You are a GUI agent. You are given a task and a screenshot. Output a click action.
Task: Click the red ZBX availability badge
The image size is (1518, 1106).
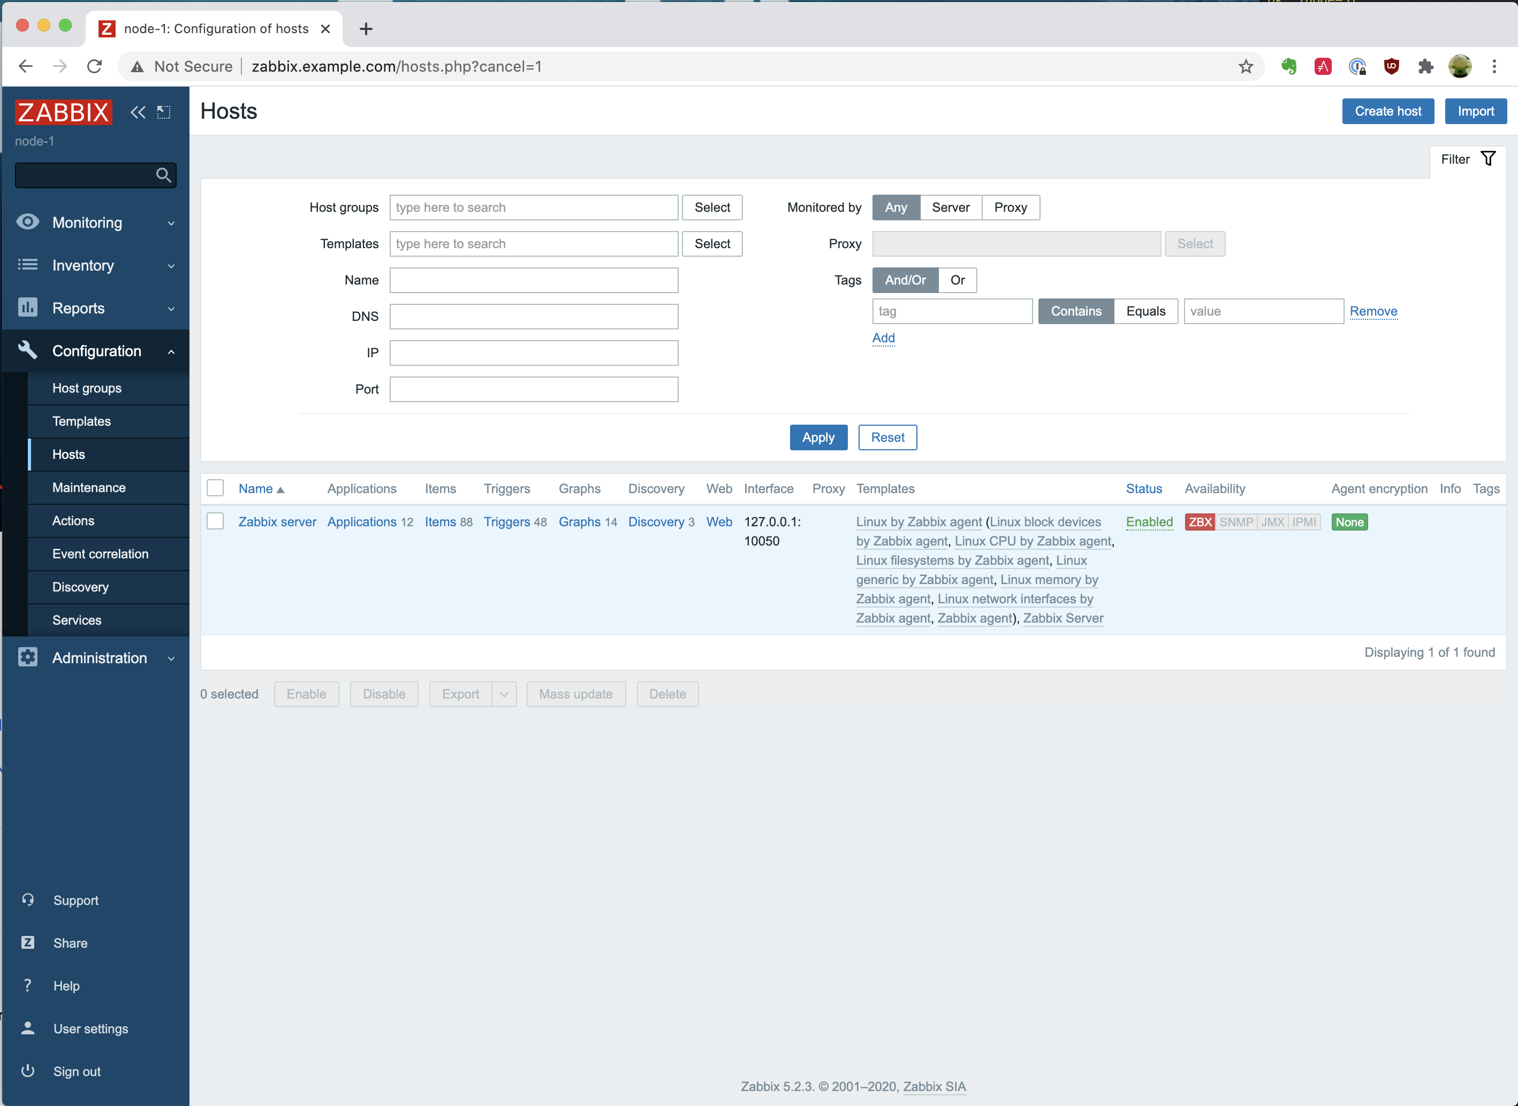[1199, 522]
